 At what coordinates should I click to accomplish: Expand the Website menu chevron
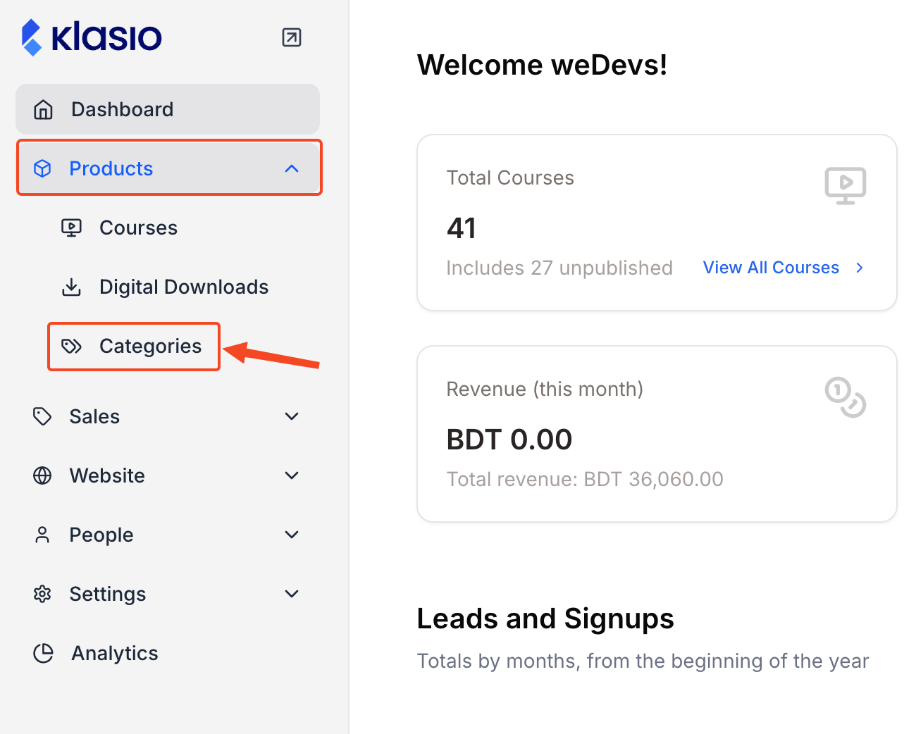click(292, 475)
